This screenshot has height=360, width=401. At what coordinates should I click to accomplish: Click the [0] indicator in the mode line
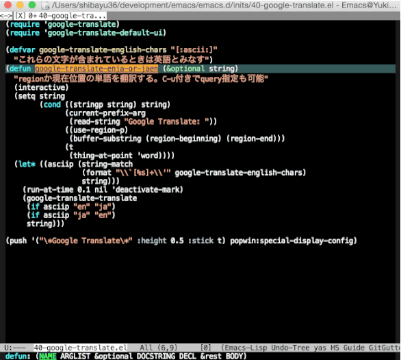205,348
